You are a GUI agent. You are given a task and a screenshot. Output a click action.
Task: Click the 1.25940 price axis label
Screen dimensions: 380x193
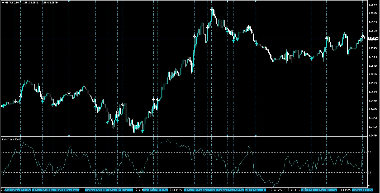point(373,4)
